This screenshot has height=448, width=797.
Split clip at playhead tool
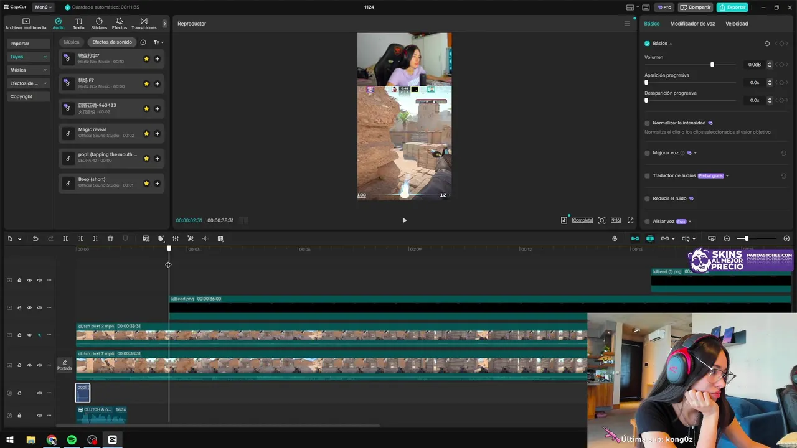click(65, 238)
